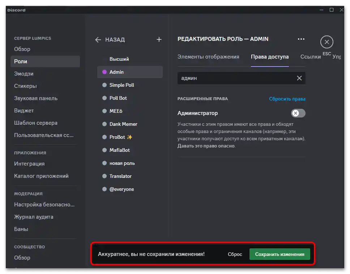Switch to Элементы отображения tab
The image size is (350, 274).
[x=208, y=57]
